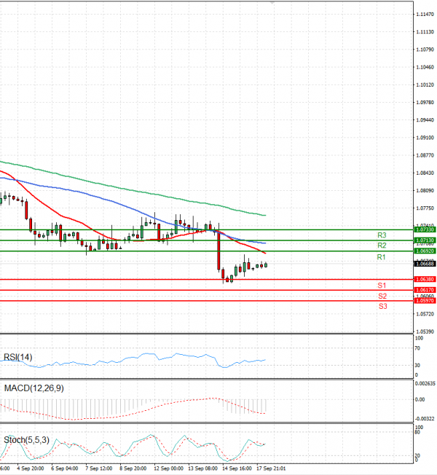
Task: Click the 1.07130 green price tag
Action: click(x=425, y=240)
